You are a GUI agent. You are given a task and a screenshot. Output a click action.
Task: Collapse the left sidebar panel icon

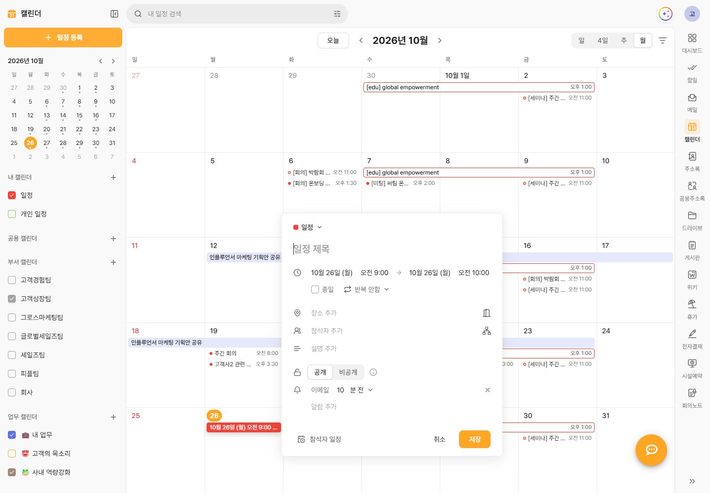[114, 14]
